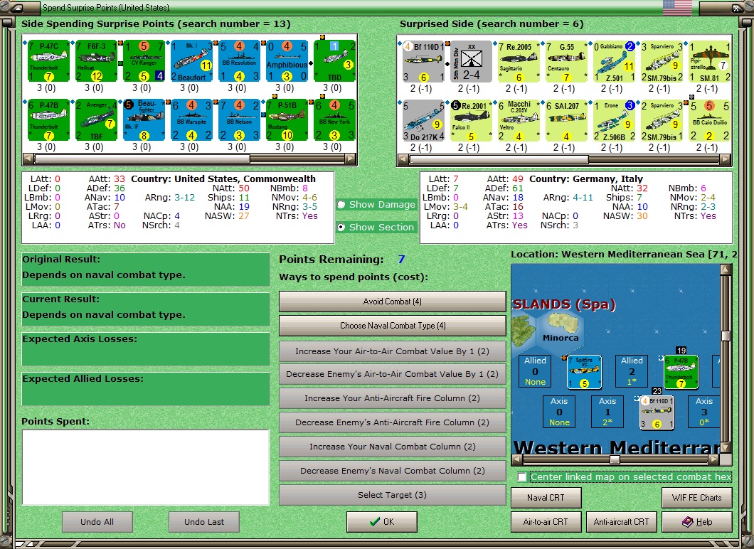Select the Beaufort aircraft counter

pos(191,61)
